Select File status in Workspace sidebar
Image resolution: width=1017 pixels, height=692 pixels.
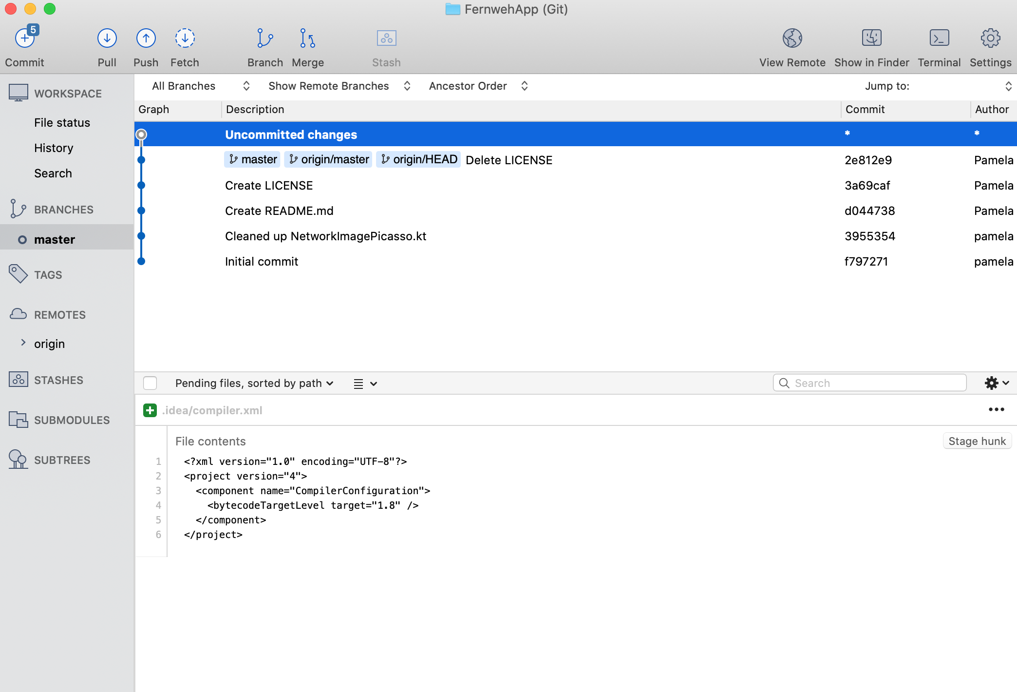[x=62, y=123]
